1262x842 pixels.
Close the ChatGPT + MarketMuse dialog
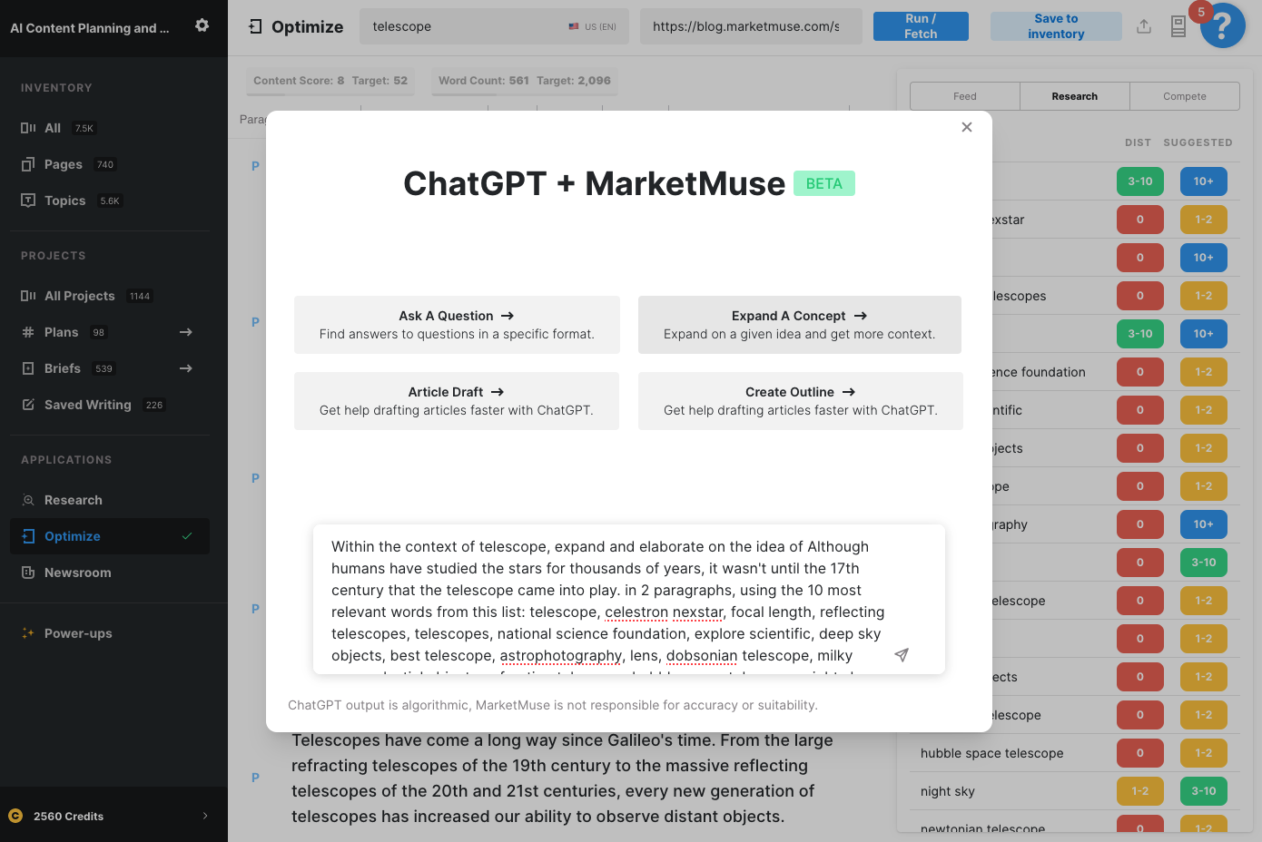point(967,127)
